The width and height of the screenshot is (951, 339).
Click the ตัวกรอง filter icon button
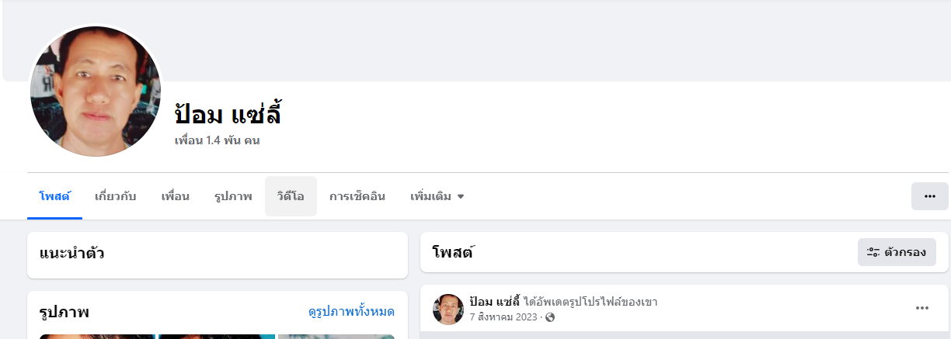[897, 252]
